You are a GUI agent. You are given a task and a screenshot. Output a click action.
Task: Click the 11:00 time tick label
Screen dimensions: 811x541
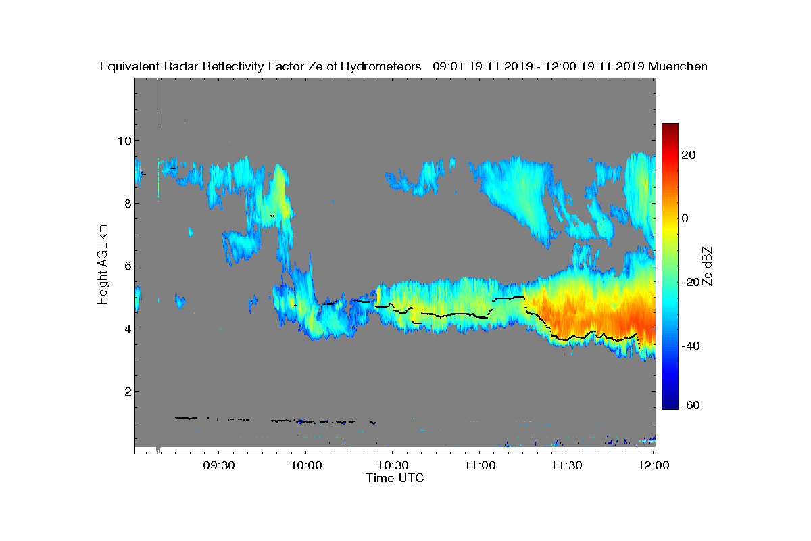(479, 466)
